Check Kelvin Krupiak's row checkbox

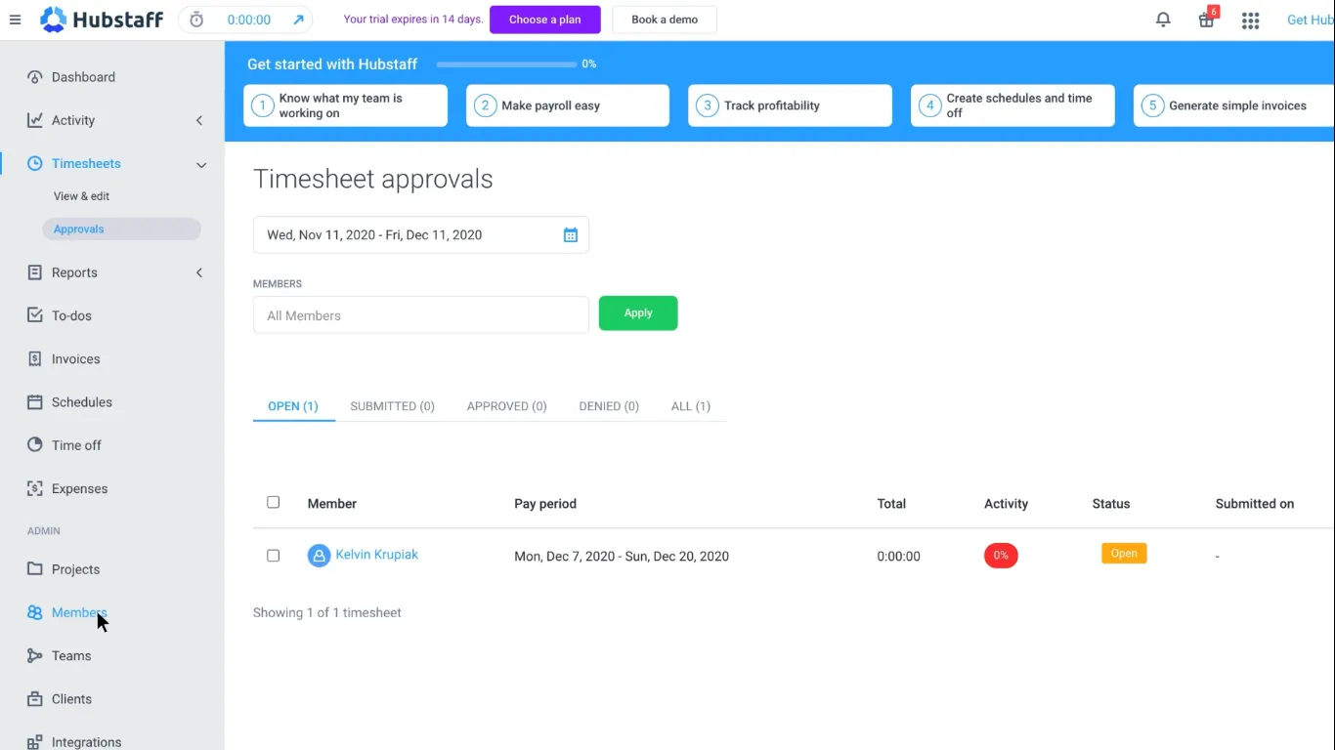pos(273,556)
